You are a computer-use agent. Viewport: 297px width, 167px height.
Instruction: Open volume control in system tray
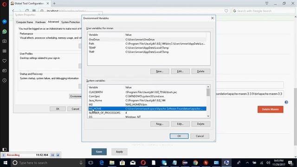coord(268,163)
